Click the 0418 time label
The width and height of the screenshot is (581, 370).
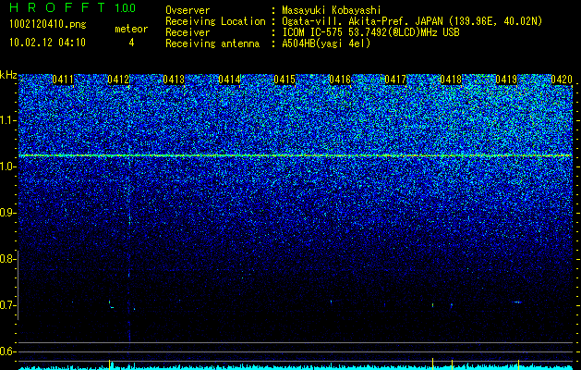451,80
